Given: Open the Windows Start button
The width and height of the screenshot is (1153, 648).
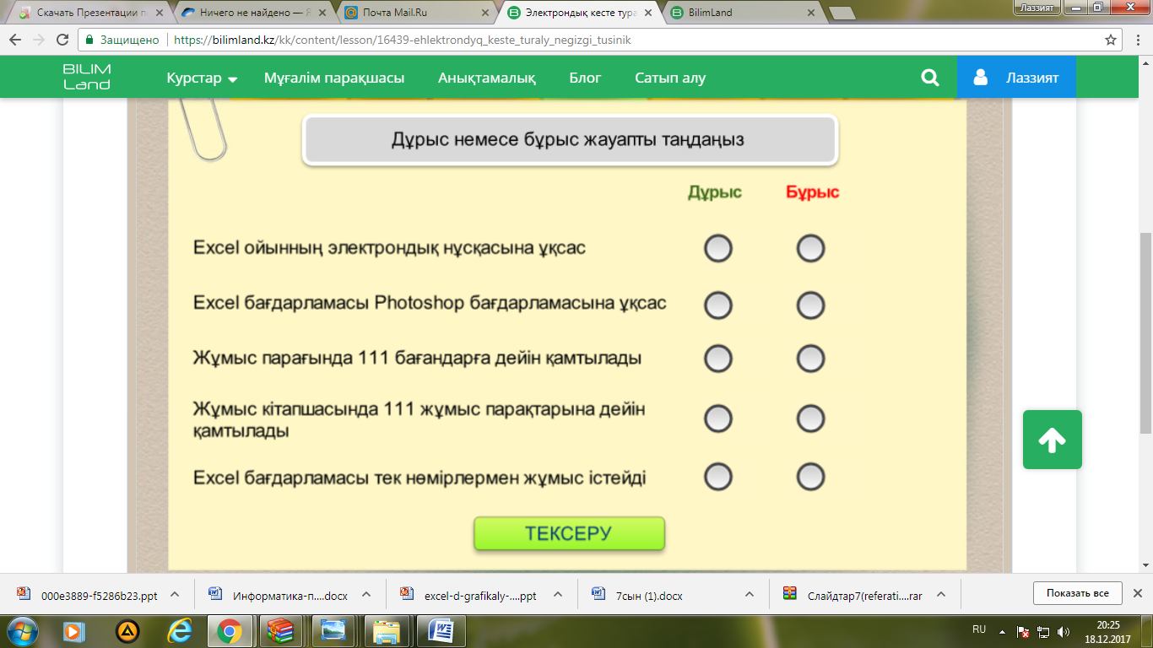Looking at the screenshot, I should coord(22,630).
